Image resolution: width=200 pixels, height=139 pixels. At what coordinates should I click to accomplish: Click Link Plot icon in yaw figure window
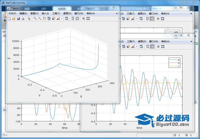141,19
